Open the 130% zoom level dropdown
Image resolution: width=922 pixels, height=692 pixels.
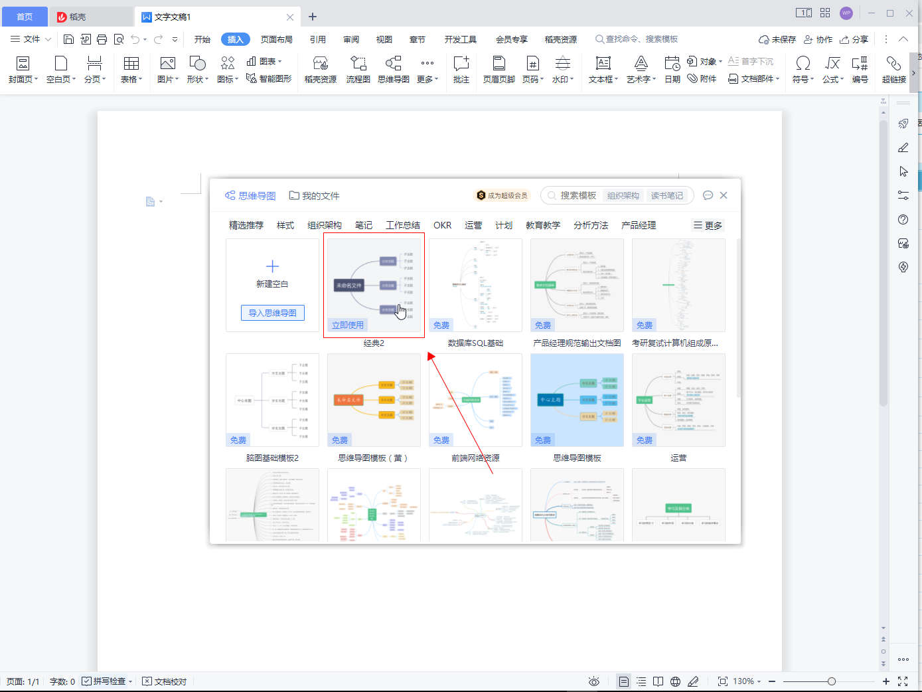[x=747, y=681]
